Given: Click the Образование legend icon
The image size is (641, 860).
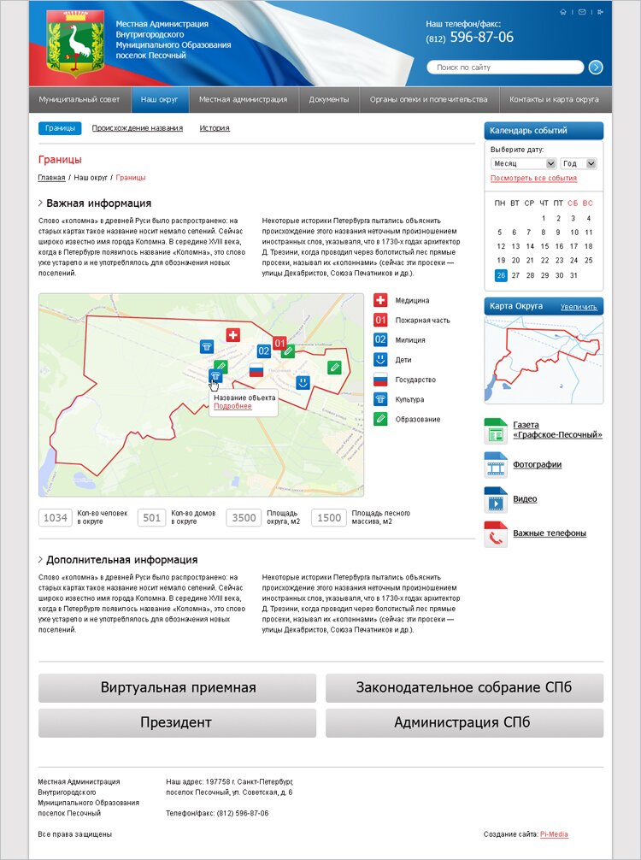Looking at the screenshot, I should (x=380, y=419).
